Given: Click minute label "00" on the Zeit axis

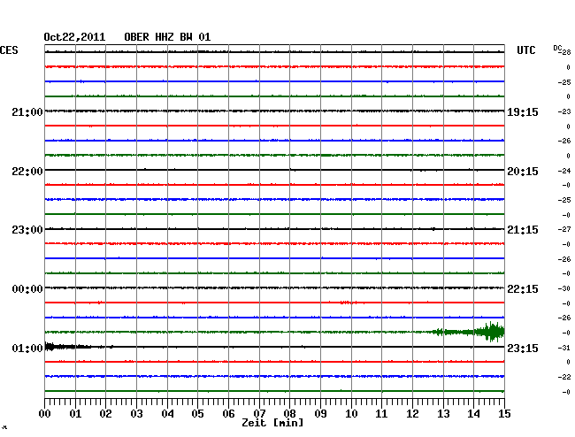Looking at the screenshot, I should tap(45, 414).
